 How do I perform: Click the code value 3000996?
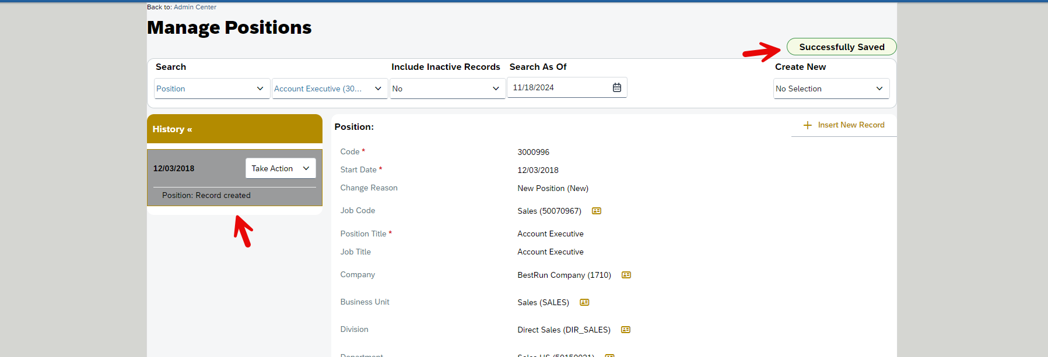(x=533, y=152)
